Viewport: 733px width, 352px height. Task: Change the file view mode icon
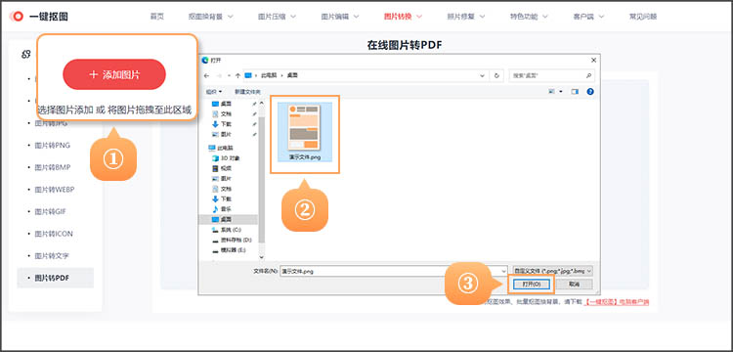[x=552, y=92]
